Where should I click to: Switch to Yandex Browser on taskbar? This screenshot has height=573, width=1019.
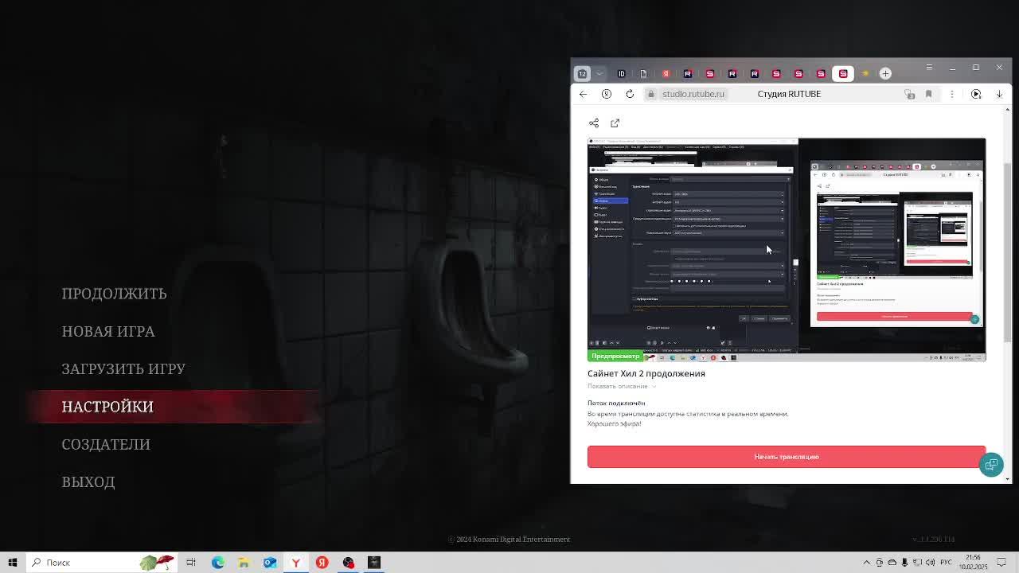[x=295, y=563]
